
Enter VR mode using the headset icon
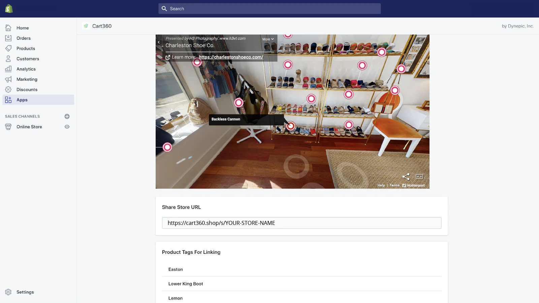pos(419,177)
